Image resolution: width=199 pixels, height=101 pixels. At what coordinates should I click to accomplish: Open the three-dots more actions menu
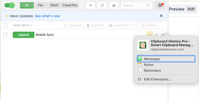(136, 25)
